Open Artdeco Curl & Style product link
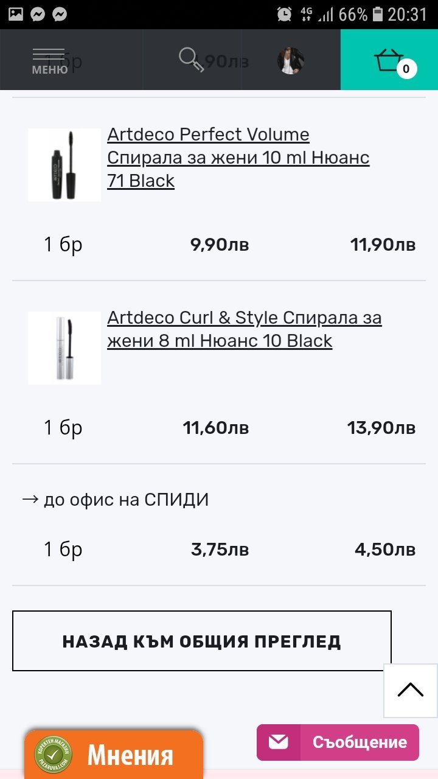This screenshot has height=779, width=438. (245, 329)
